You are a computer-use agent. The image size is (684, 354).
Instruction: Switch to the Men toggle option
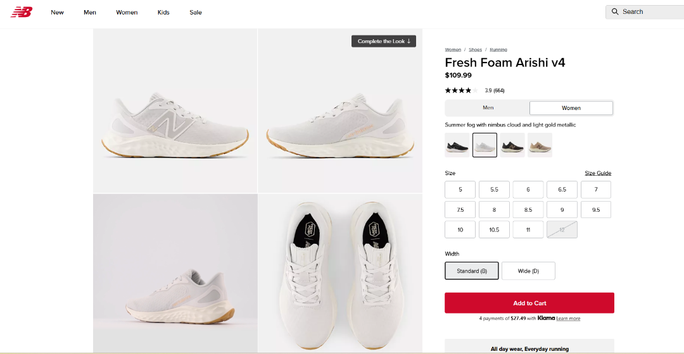[x=488, y=108]
